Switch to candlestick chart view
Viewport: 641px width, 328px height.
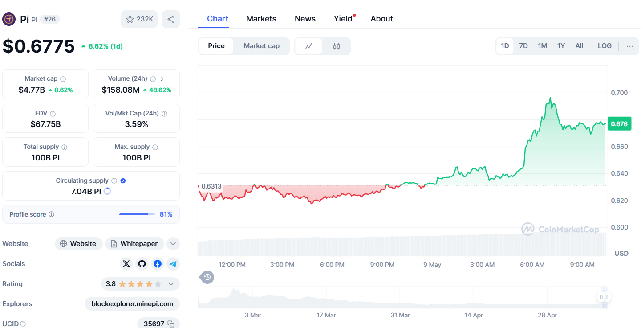coord(337,46)
